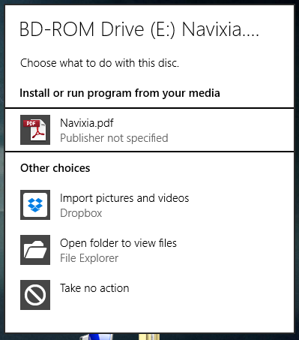This screenshot has width=299, height=340.
Task: Click the Dropbox subtitle under Import pictures
Action: 81,213
